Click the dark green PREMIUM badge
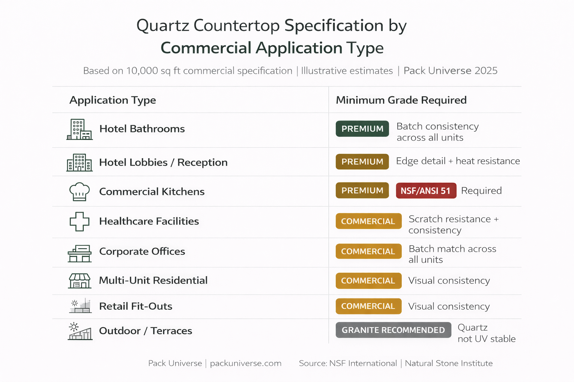Image resolution: width=574 pixels, height=382 pixels. [x=362, y=129]
